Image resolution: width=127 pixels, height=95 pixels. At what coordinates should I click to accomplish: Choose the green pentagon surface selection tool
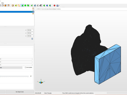(x=25, y=6)
